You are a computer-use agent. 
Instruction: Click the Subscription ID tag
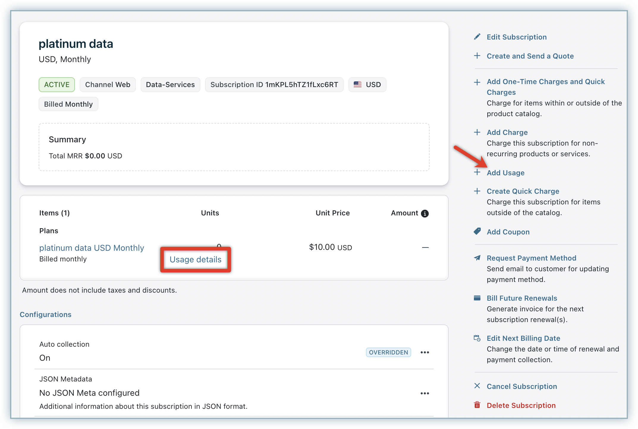coord(274,85)
